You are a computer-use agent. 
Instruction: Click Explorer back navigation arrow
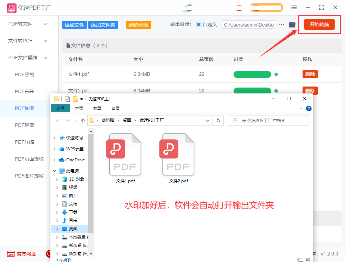(x=57, y=121)
